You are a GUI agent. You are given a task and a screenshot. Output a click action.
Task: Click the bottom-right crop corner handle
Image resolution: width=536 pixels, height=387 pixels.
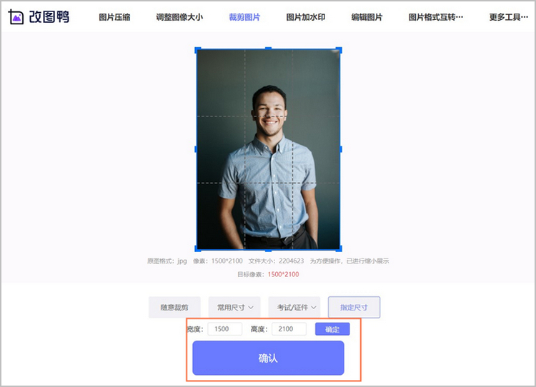(339, 248)
